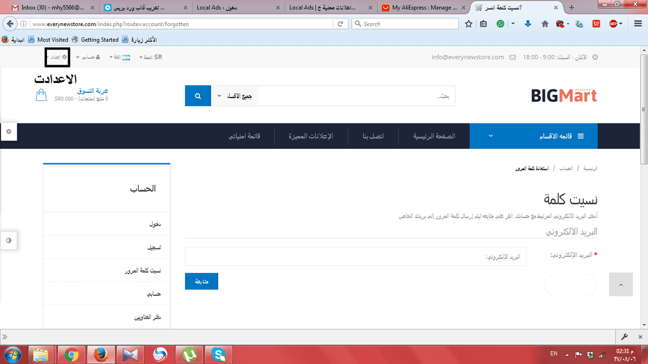Image resolution: width=648 pixels, height=364 pixels.
Task: Go back with the browser back arrow
Action: pos(10,24)
